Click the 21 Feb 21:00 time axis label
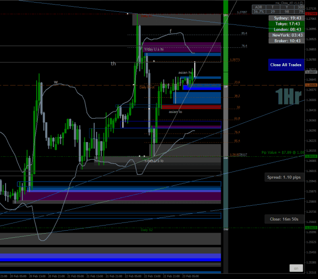318x279 pixels. coord(114,276)
